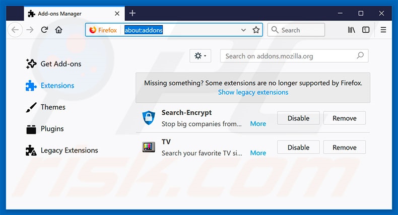
Task: Open the Themes section
Action: (53, 107)
